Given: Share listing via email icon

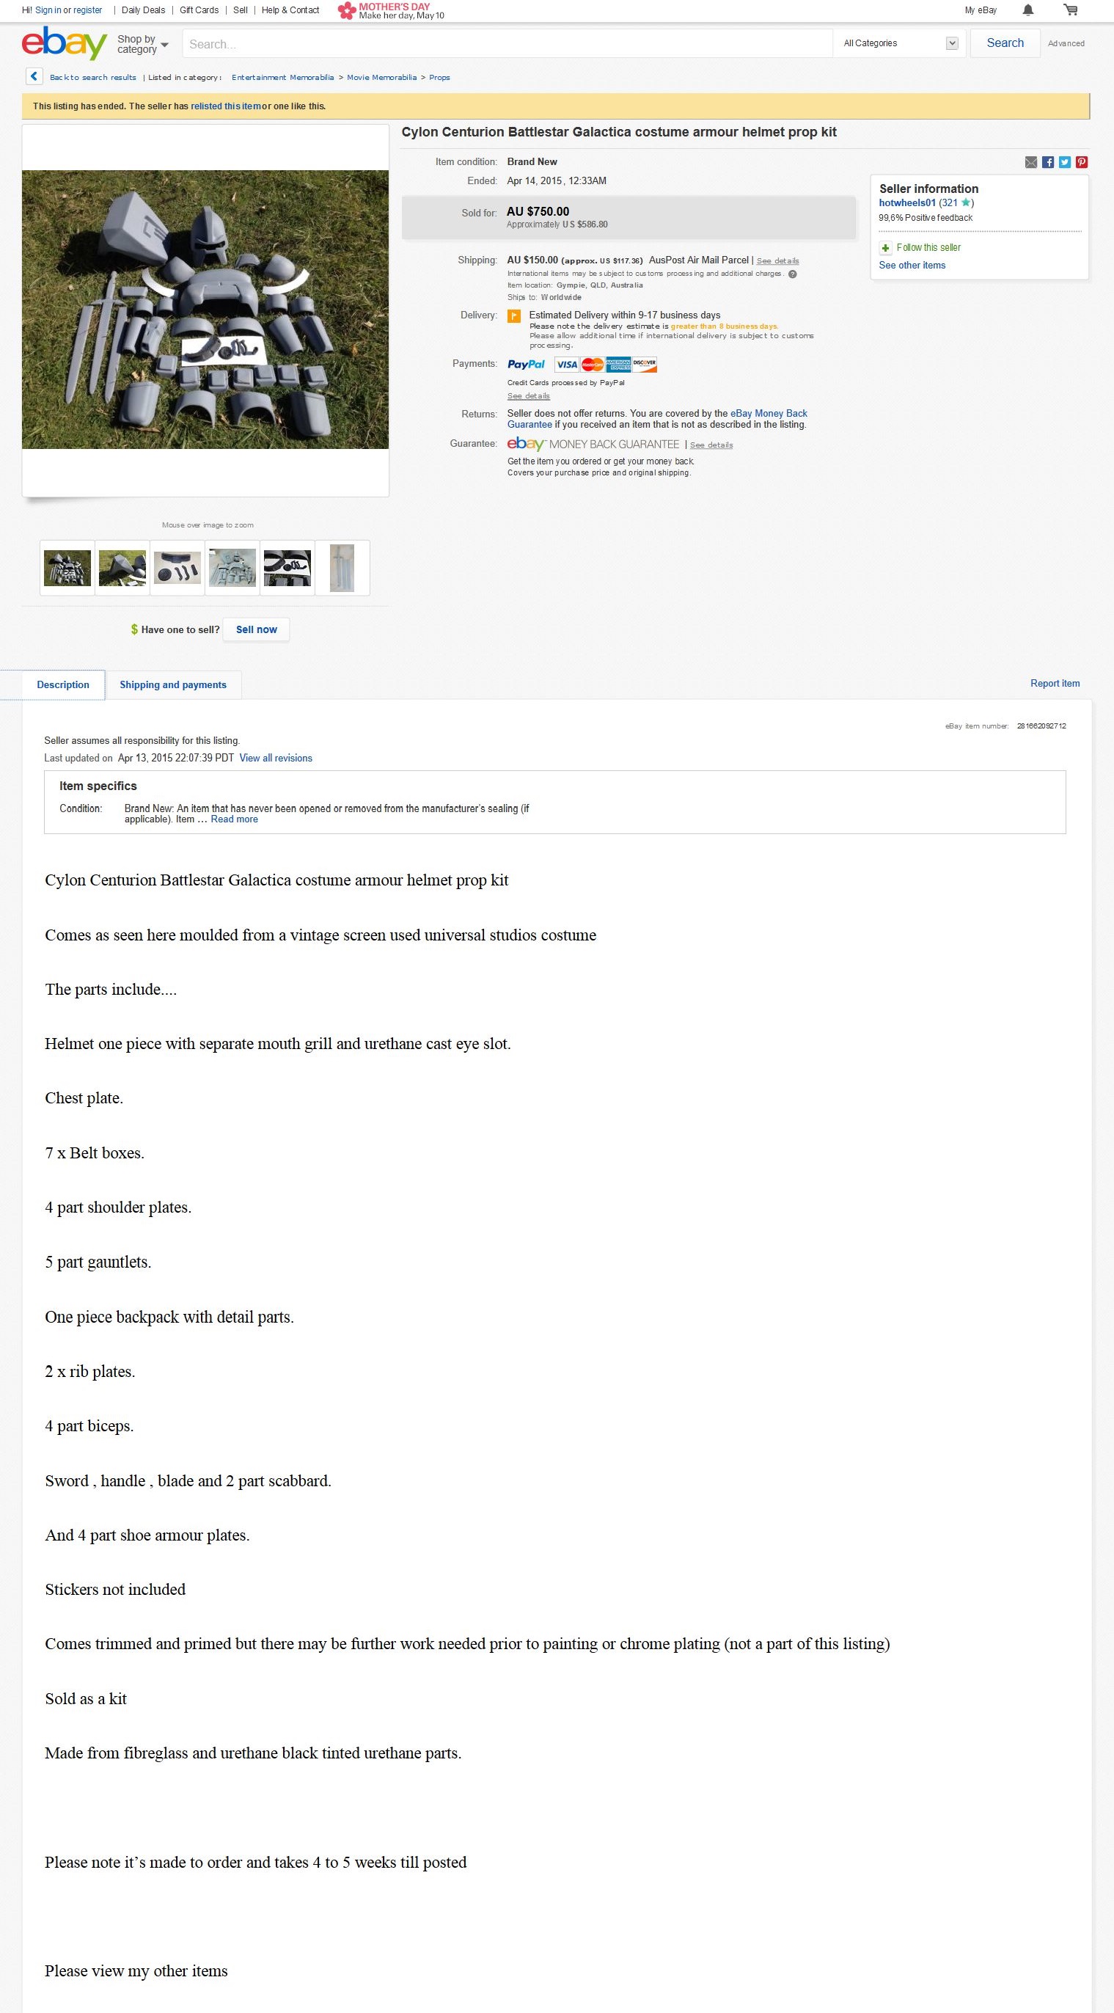Looking at the screenshot, I should point(1031,161).
